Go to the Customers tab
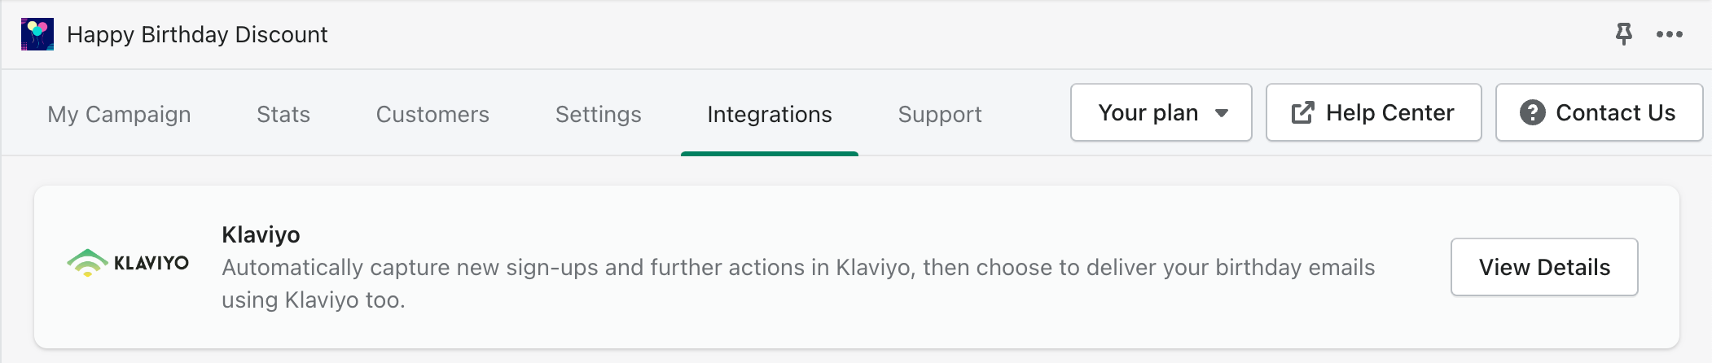Viewport: 1712px width, 363px height. click(x=432, y=114)
